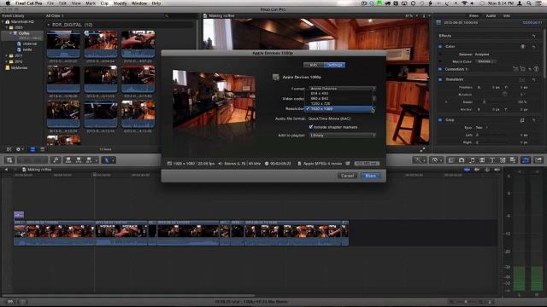Select the arrow Select tool in toolbar
This screenshot has height=307, width=547.
107,160
